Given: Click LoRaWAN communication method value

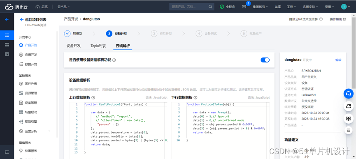Looking at the screenshot, I should tap(309, 95).
